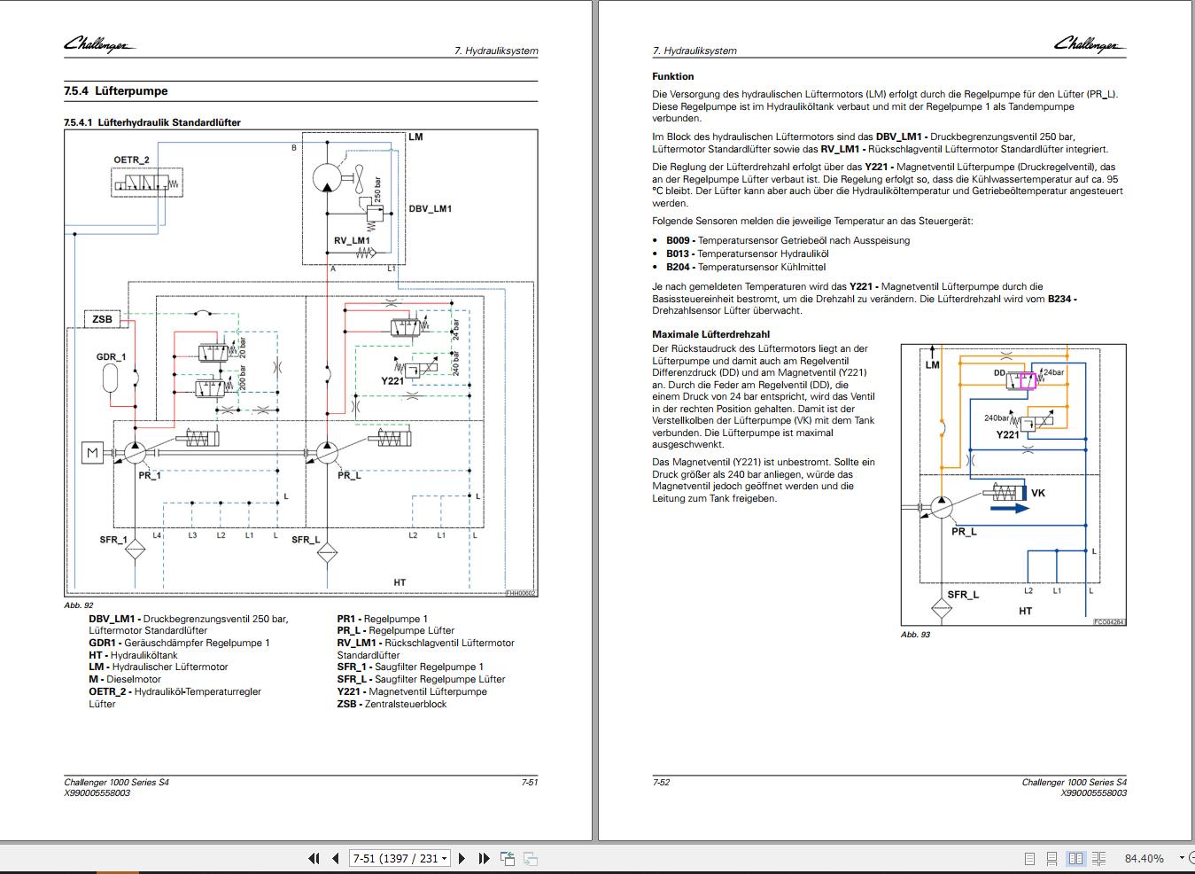
Task: Enable continuous scrolling page layout
Action: (1051, 858)
